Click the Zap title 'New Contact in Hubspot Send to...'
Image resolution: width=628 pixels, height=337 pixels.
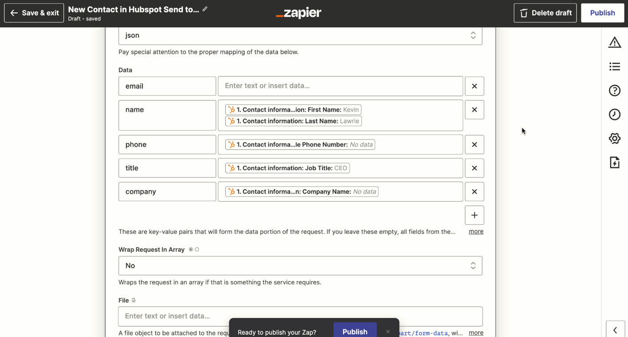(133, 9)
